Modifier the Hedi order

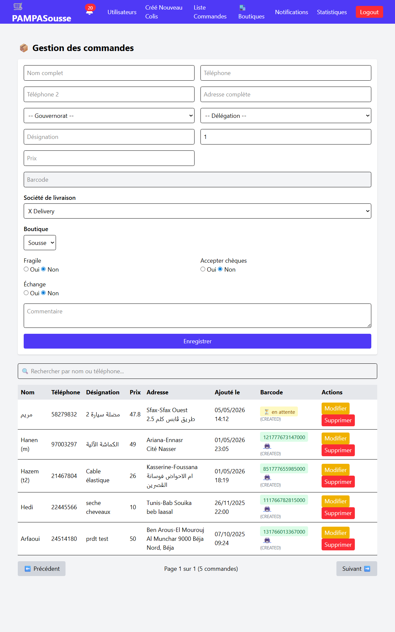pos(335,501)
